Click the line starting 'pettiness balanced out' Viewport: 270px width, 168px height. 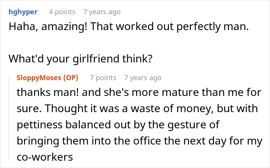118,125
